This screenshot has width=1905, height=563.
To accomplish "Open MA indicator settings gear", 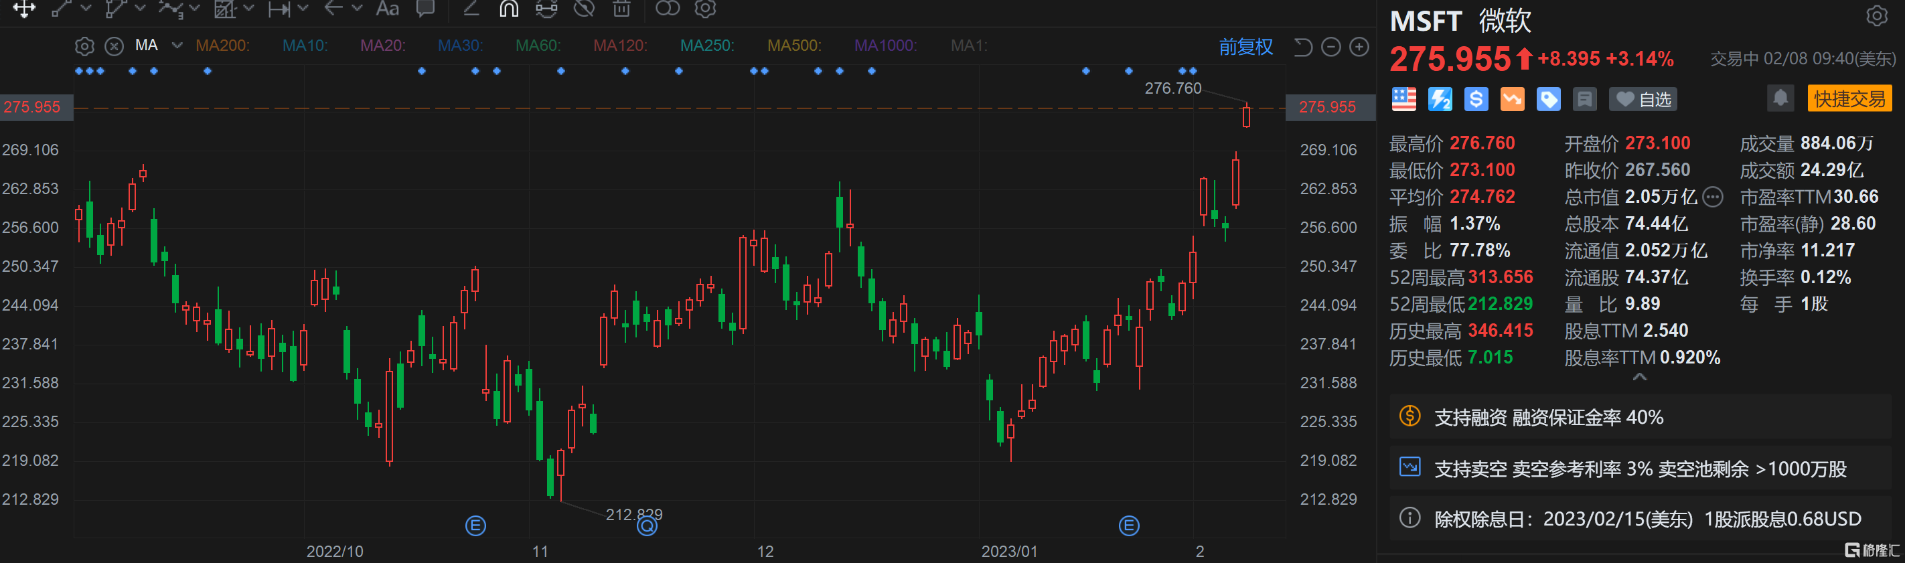I will (x=84, y=46).
